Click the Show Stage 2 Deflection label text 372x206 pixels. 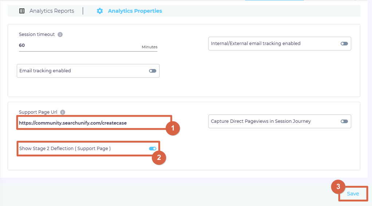click(65, 149)
